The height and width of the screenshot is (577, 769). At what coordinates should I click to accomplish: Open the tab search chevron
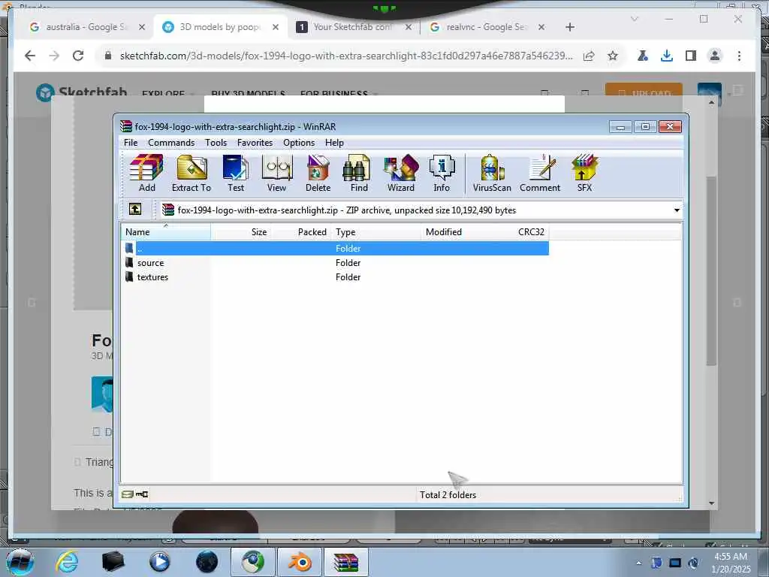coord(634,19)
